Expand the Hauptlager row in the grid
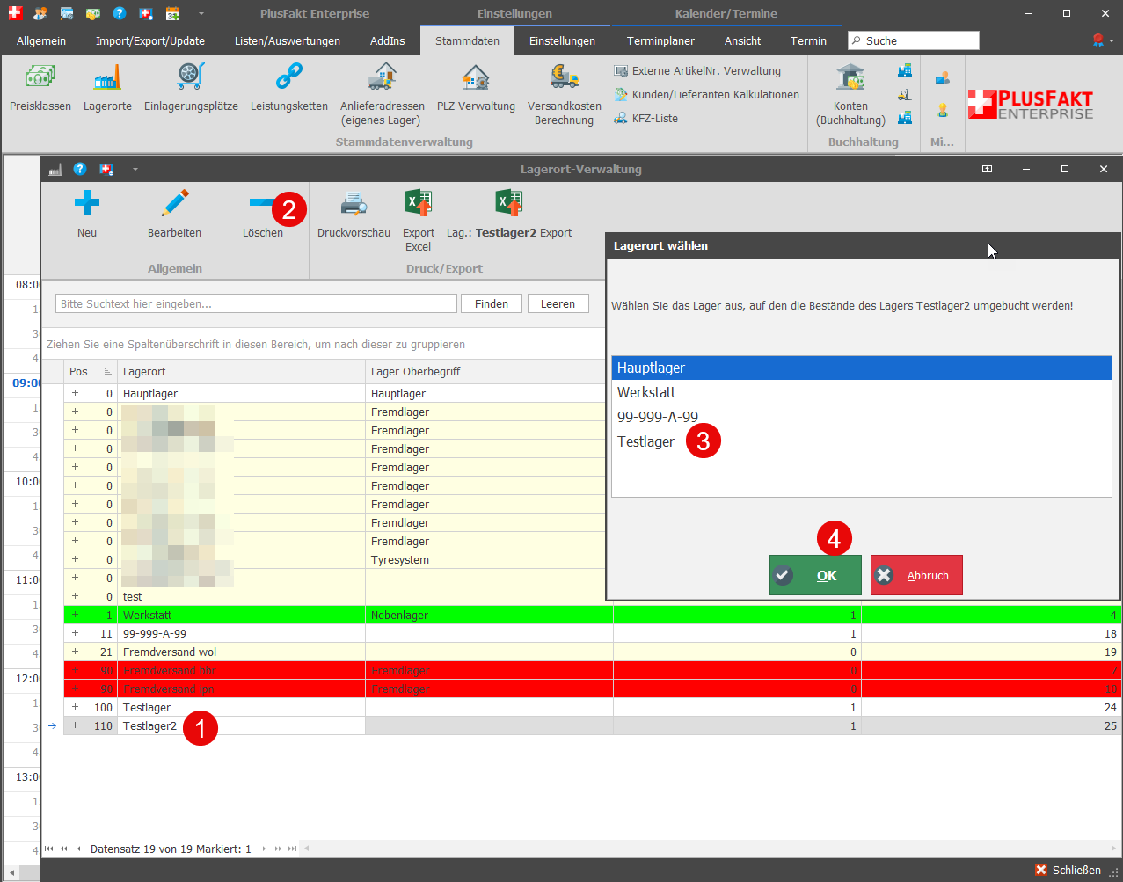The width and height of the screenshot is (1123, 882). [x=75, y=393]
